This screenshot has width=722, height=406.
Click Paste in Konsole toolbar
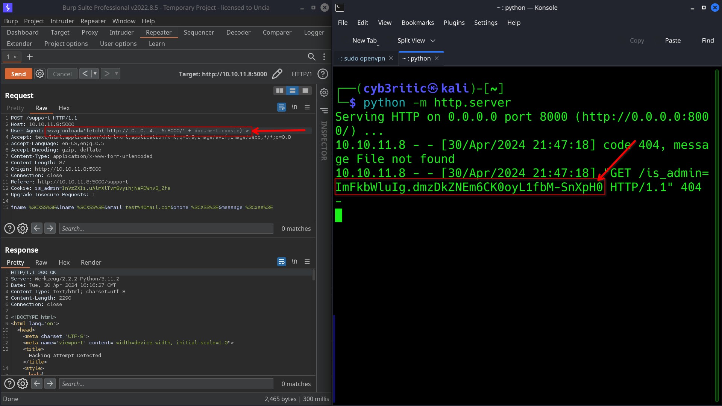672,41
